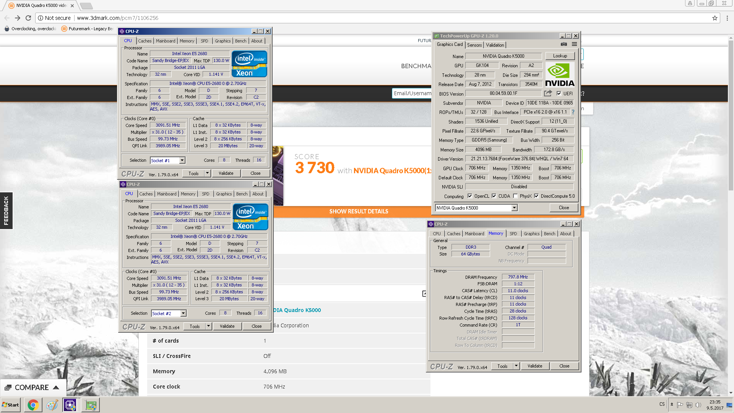Go back in browser history
Screen dimensions: 734x413
(7, 18)
